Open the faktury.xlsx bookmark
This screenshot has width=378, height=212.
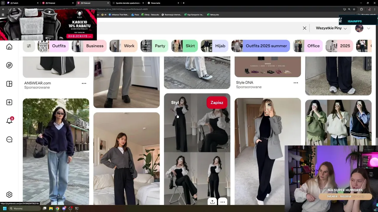[x=213, y=15]
